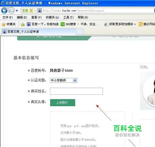Click the text 文件要小于2MB。
The height and width of the screenshot is (147, 155).
(x=71, y=133)
